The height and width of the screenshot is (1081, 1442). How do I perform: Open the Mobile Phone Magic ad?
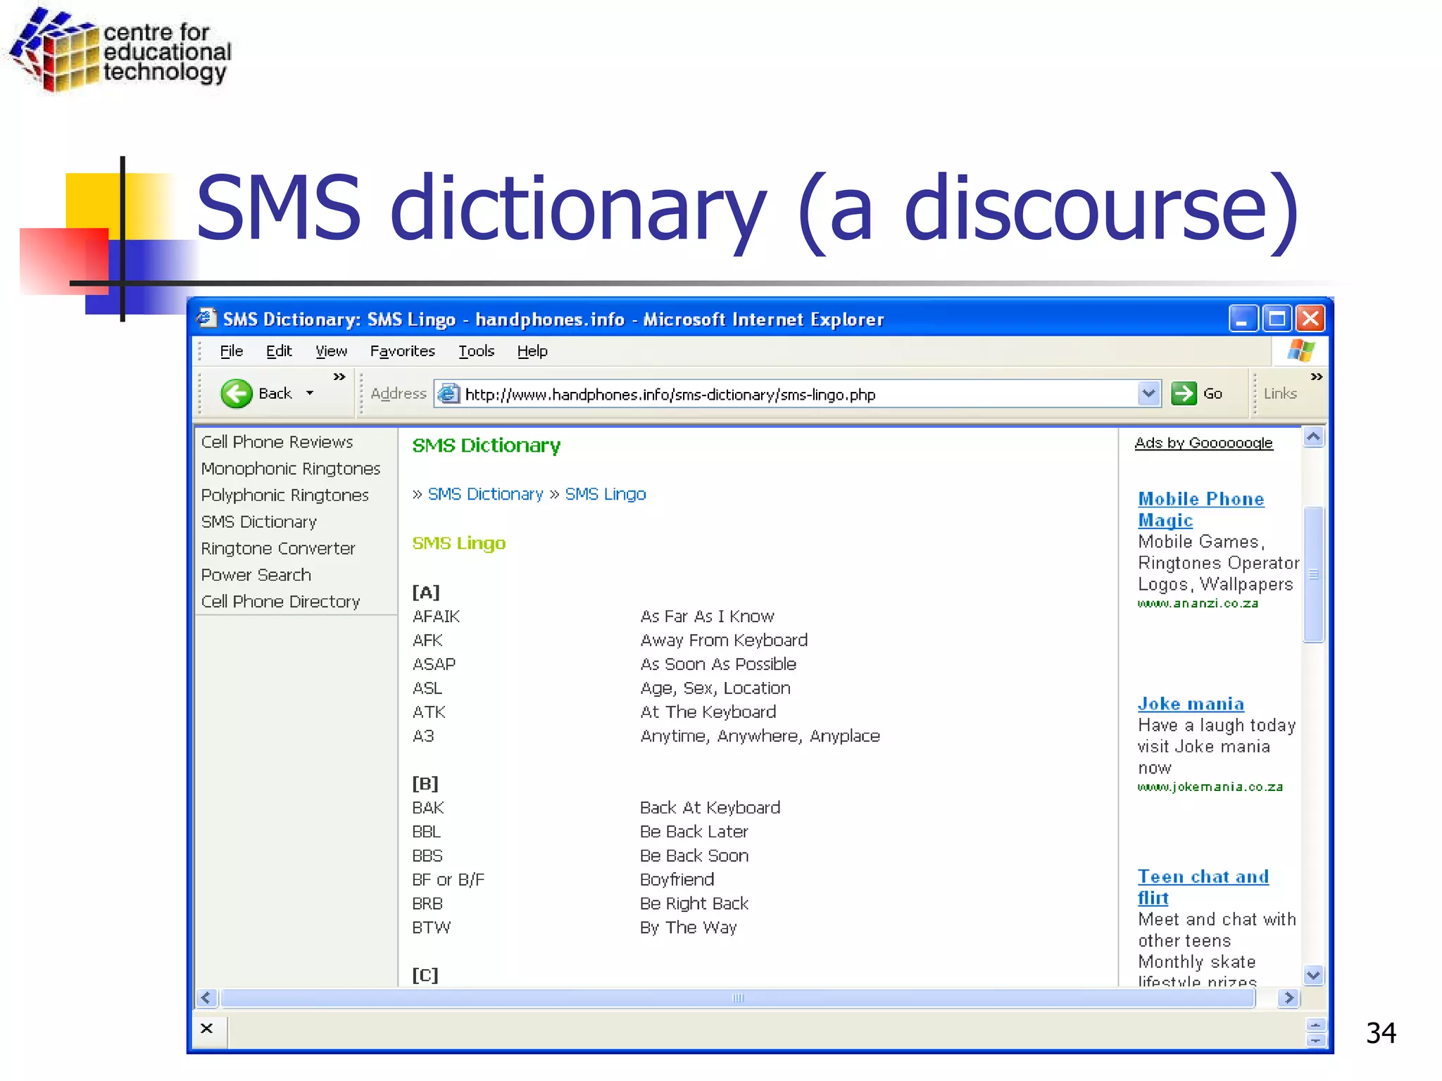pos(1200,509)
